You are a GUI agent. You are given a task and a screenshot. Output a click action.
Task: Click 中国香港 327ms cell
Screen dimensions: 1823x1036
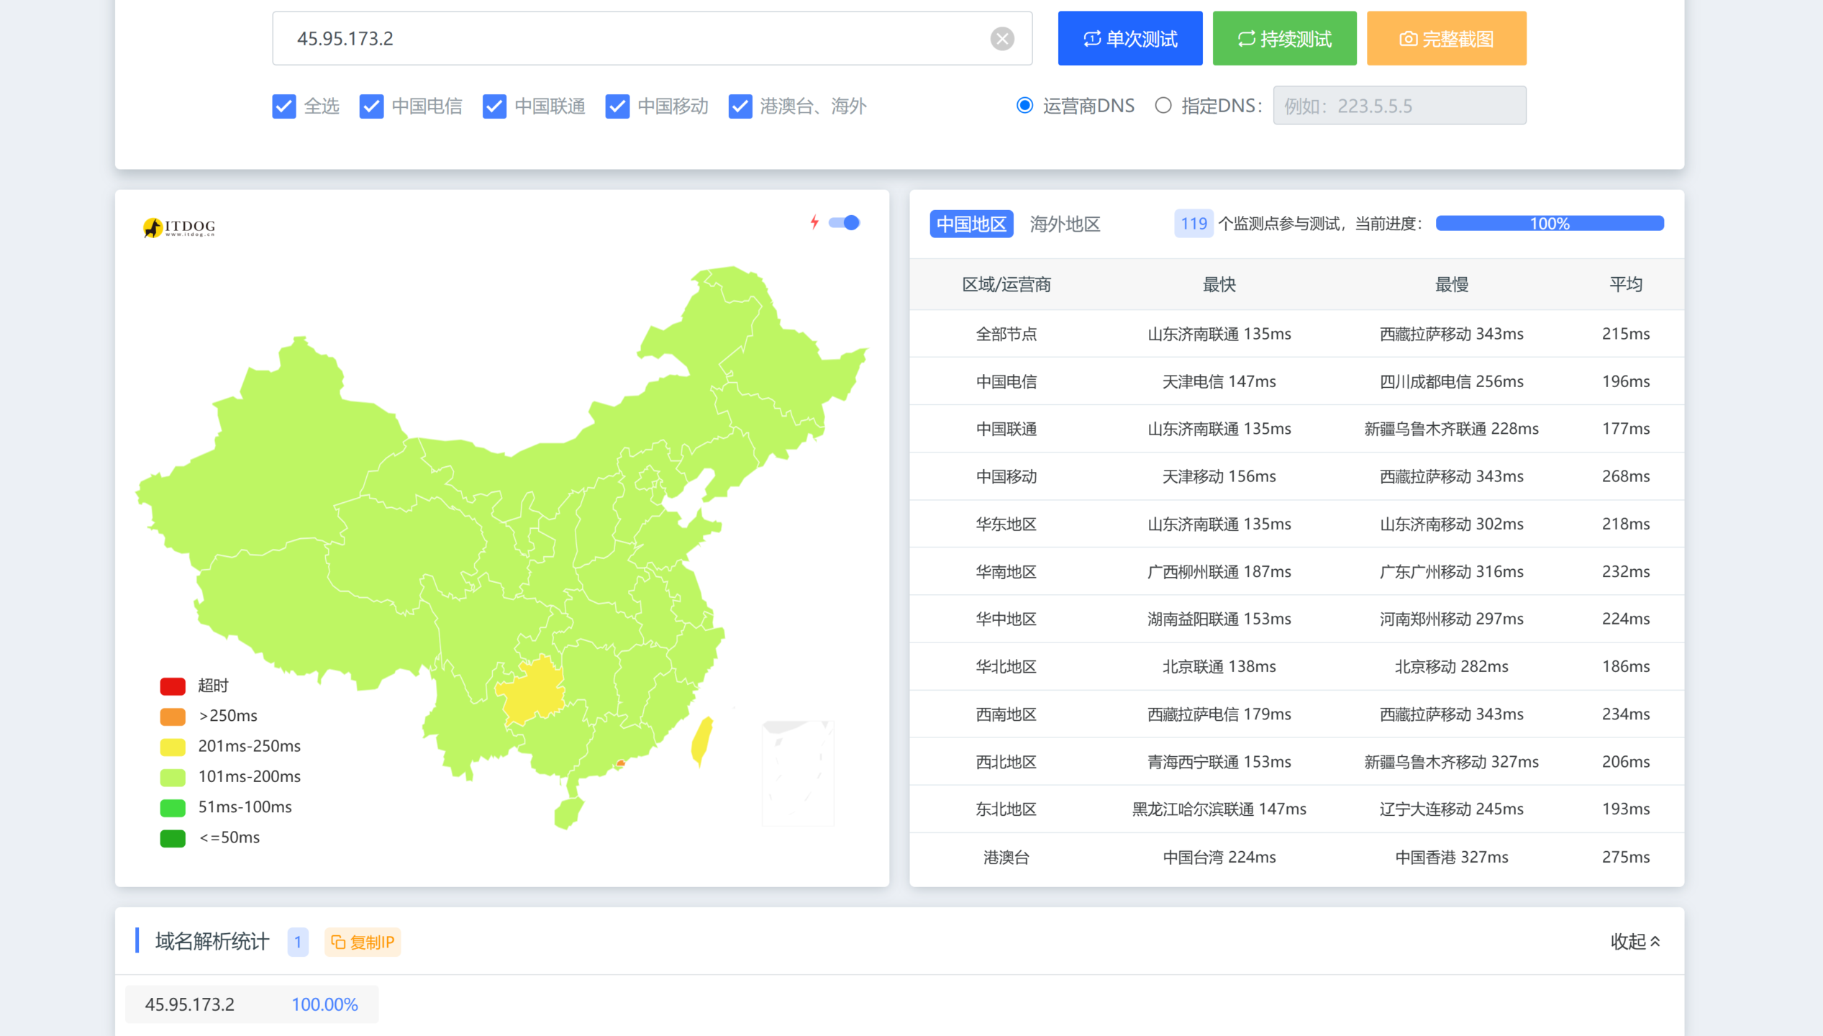(x=1451, y=857)
